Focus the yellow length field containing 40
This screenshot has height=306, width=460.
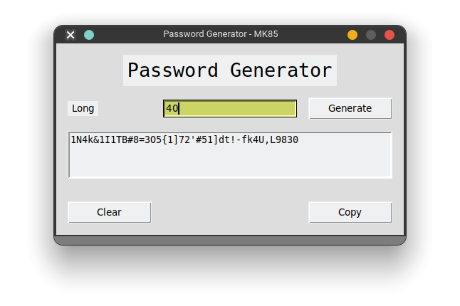click(x=230, y=108)
